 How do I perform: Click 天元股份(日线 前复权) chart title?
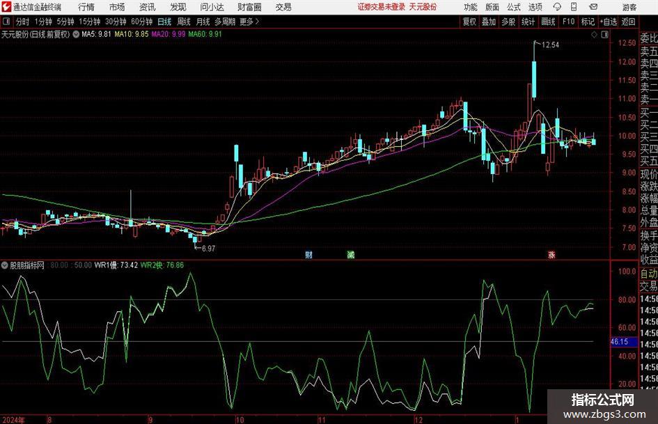(x=36, y=34)
